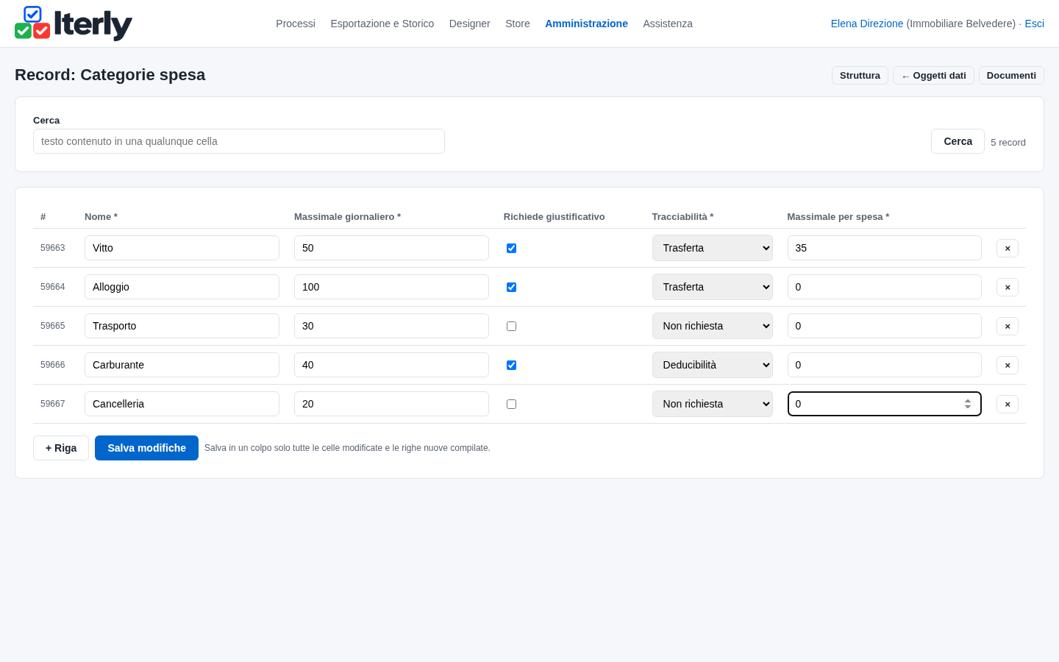
Task: Click the Iterly logo
Action: pyautogui.click(x=74, y=24)
